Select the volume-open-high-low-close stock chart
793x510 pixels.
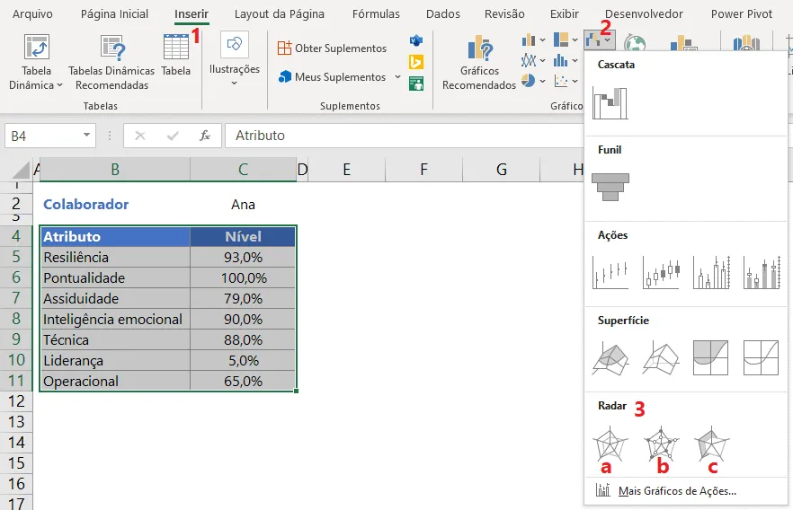click(x=762, y=273)
